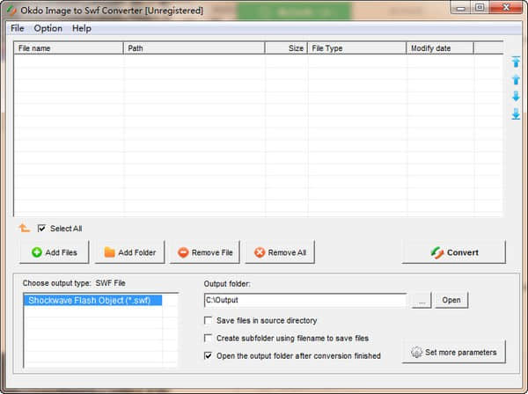The image size is (528, 394).
Task: Open the Option menu
Action: (48, 28)
